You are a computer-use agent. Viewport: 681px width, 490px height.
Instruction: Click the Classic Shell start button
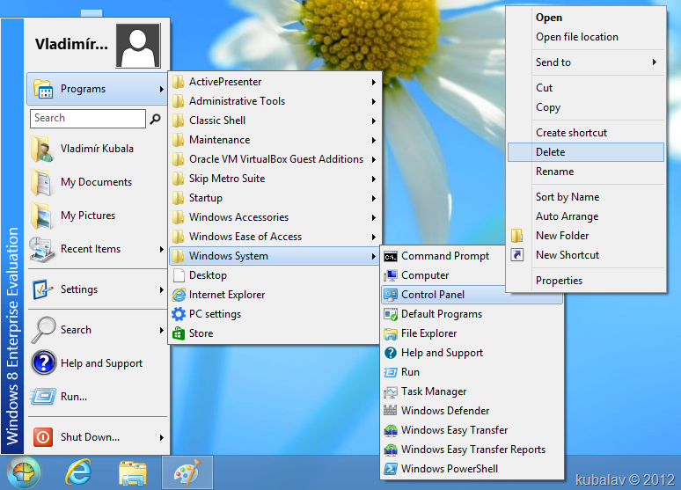click(24, 473)
